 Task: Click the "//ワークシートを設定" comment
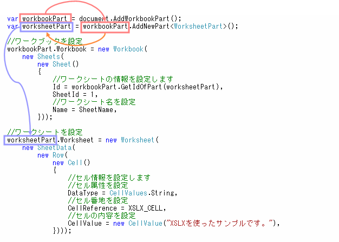coord(45,132)
